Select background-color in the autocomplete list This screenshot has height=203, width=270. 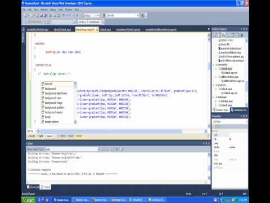(57, 98)
